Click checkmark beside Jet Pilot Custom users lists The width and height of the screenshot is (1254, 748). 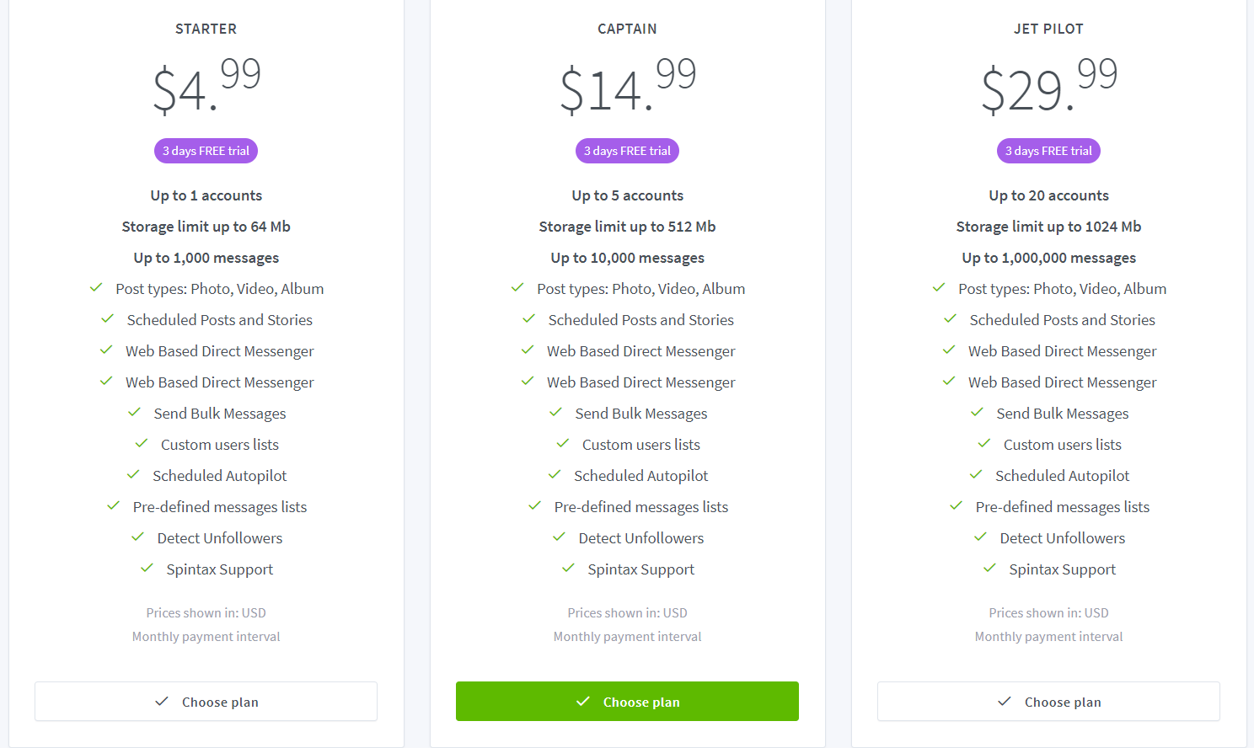[x=983, y=443]
